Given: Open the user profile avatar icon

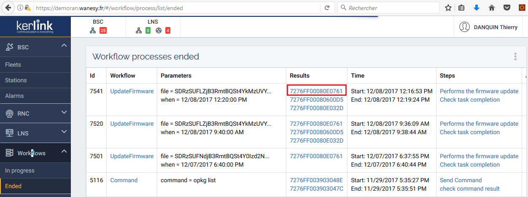Looking at the screenshot, I should (x=464, y=27).
